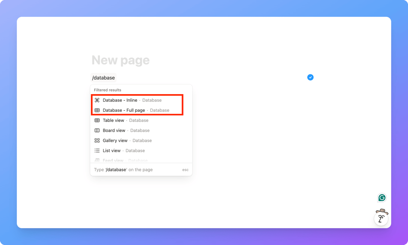Image resolution: width=408 pixels, height=245 pixels.
Task: Click the blue checkmark badge
Action: coord(310,77)
